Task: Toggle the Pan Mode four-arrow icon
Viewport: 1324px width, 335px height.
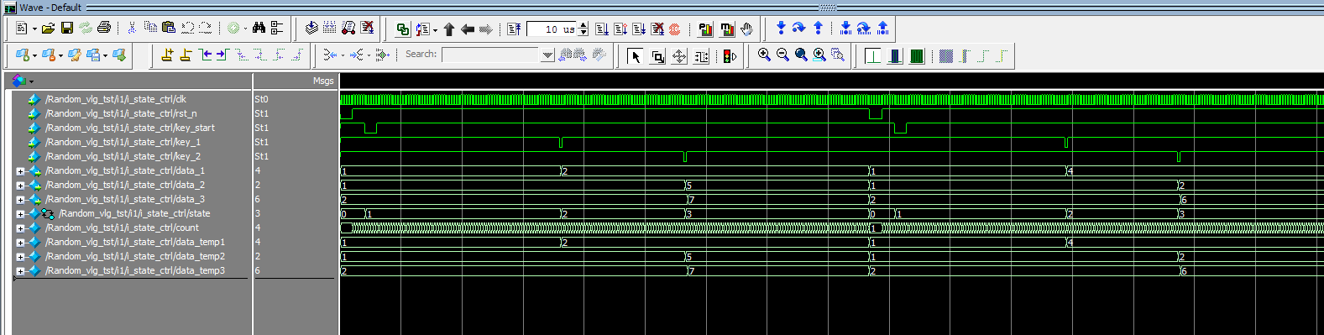Action: point(679,56)
